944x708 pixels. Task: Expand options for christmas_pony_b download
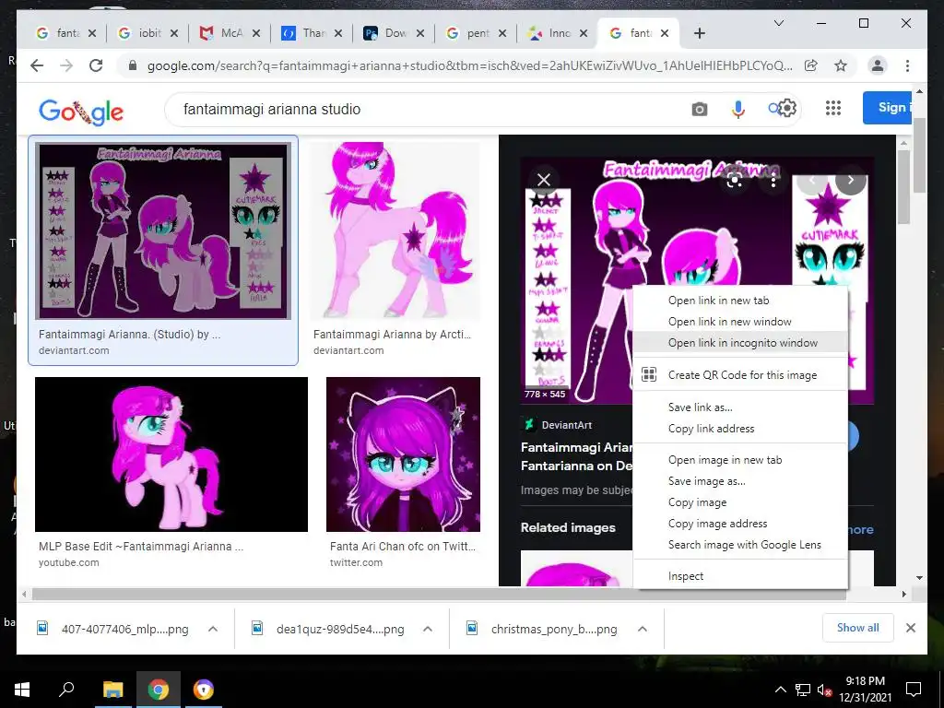(643, 629)
